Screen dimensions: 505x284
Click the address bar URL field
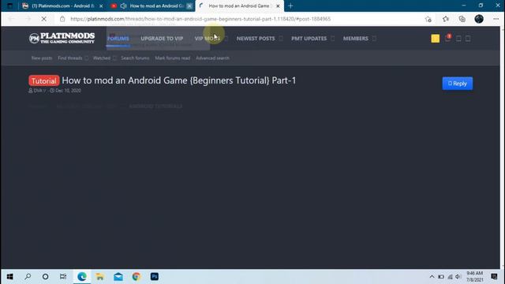200,19
